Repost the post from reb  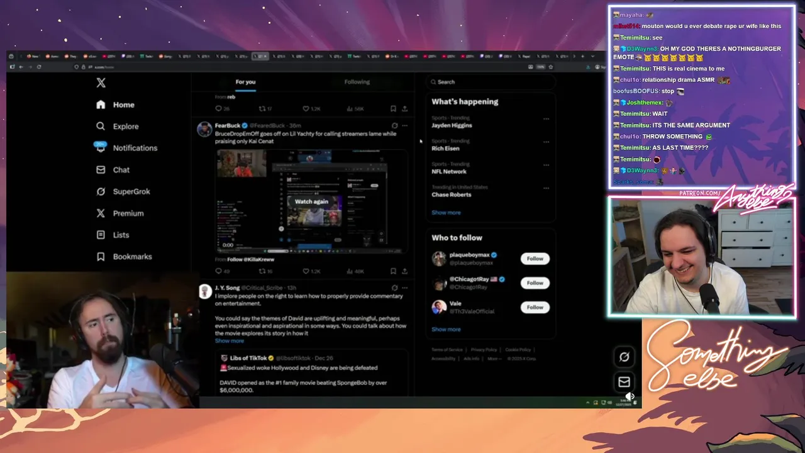click(265, 108)
